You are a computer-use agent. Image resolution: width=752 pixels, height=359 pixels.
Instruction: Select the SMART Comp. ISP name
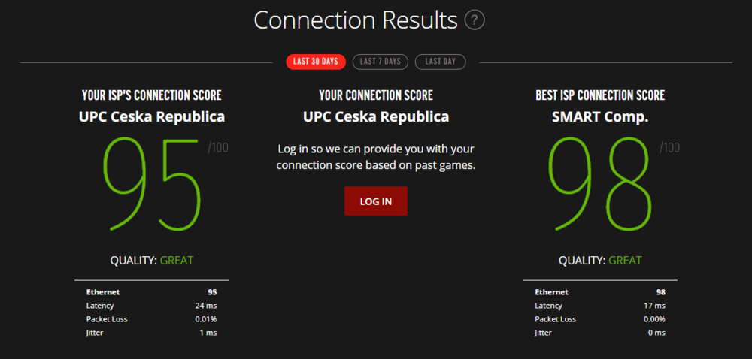pyautogui.click(x=600, y=117)
